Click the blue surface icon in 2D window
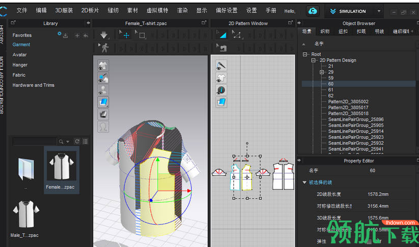Image resolution: width=419 pixels, height=247 pixels. tap(221, 102)
